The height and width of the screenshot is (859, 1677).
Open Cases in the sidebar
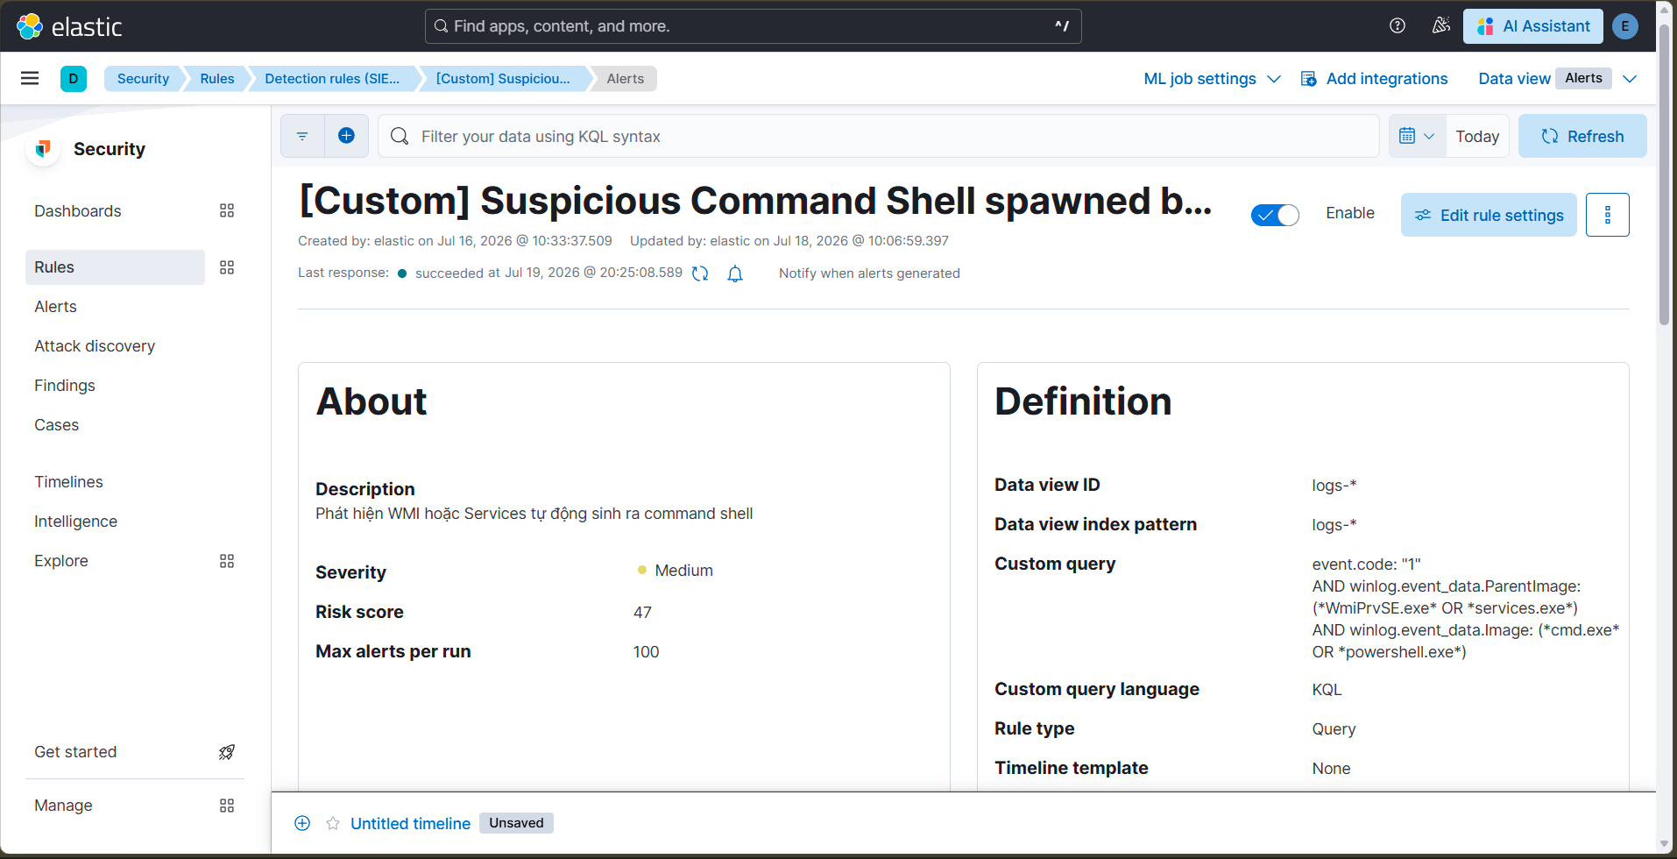57,425
